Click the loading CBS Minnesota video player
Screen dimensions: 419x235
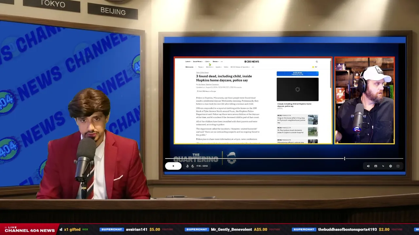tap(298, 89)
